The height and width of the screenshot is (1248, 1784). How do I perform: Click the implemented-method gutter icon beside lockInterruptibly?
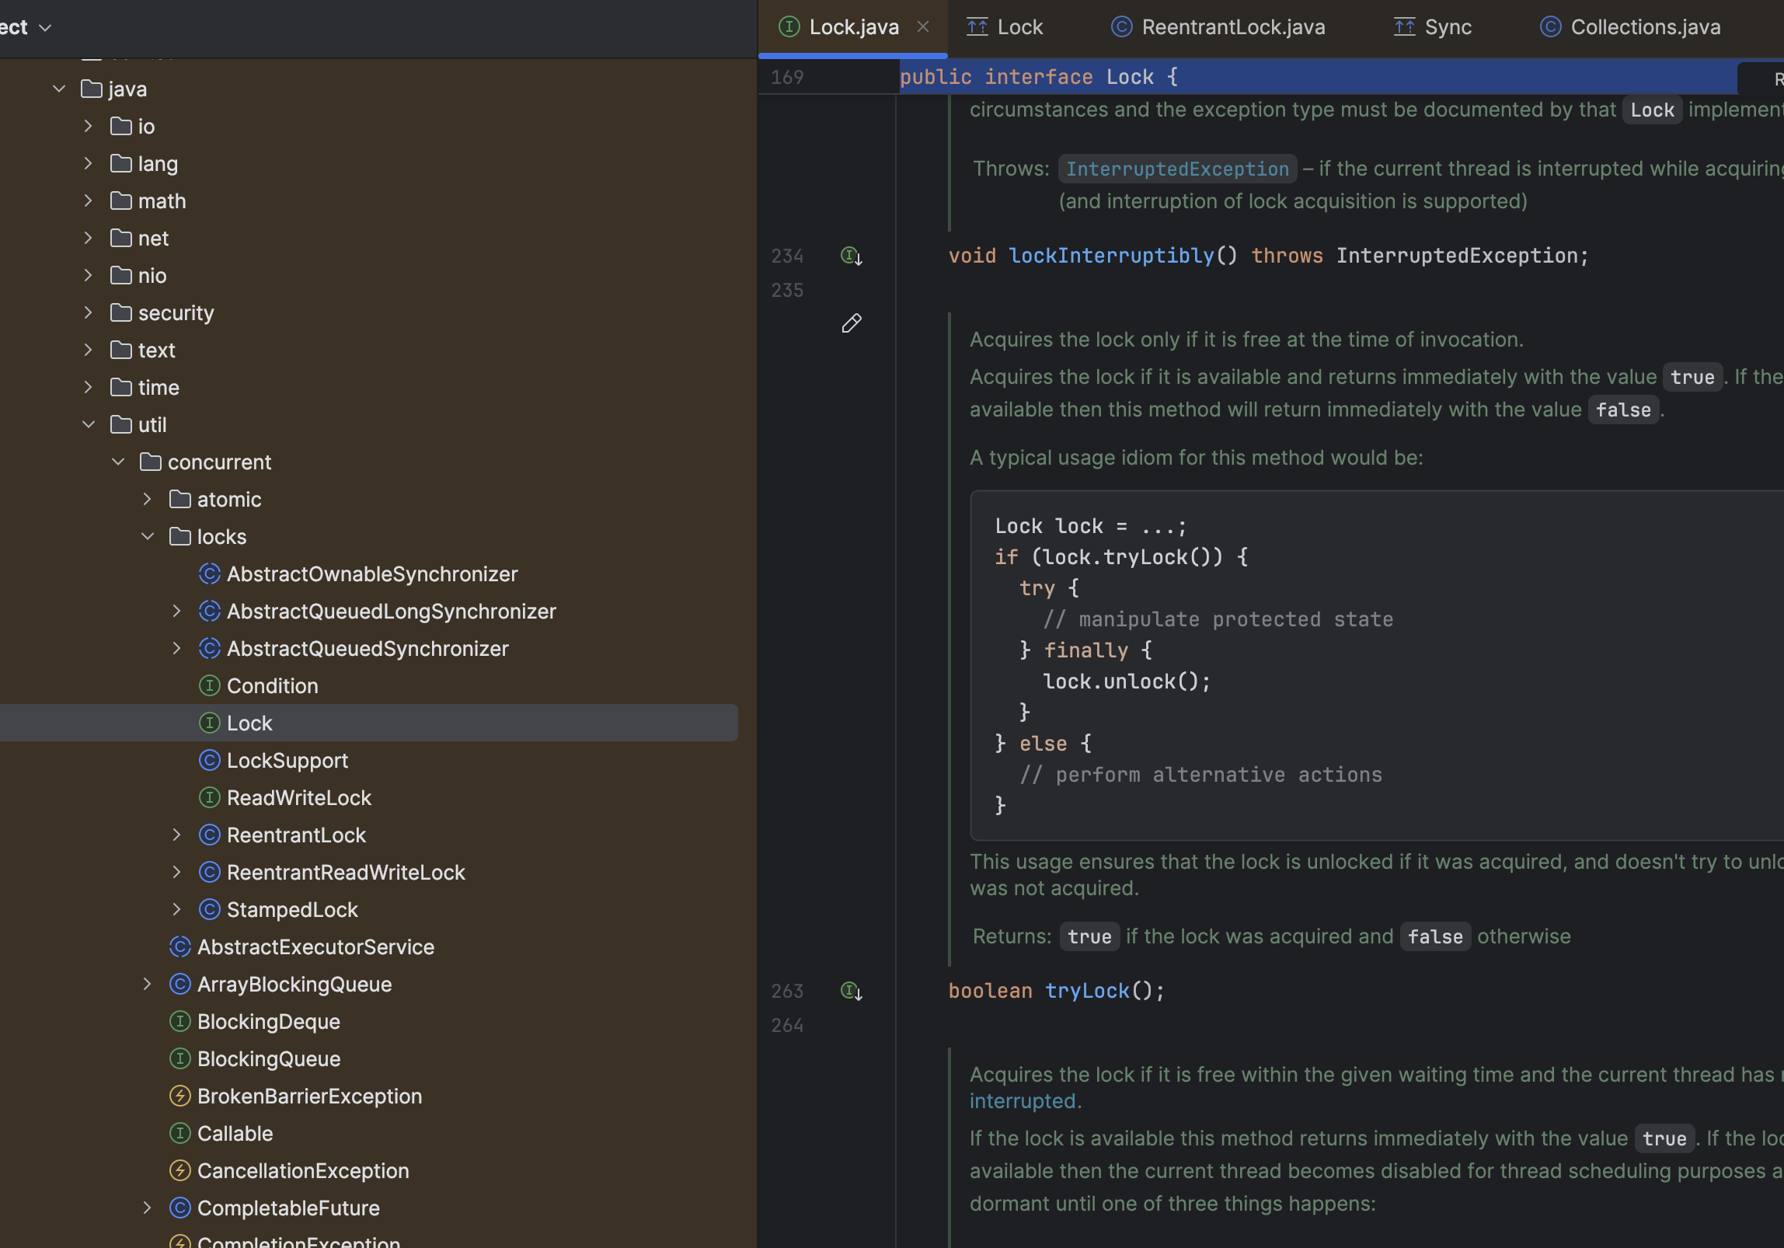point(851,256)
